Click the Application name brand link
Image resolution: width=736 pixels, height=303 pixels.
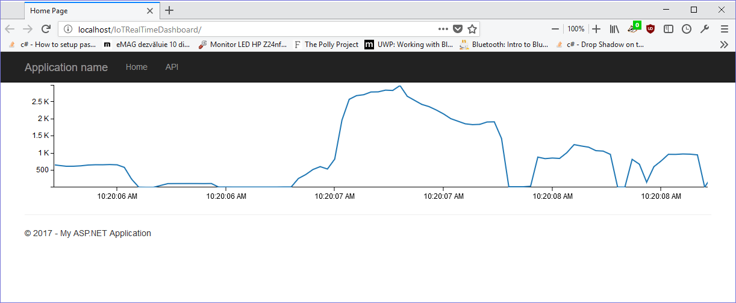point(66,67)
